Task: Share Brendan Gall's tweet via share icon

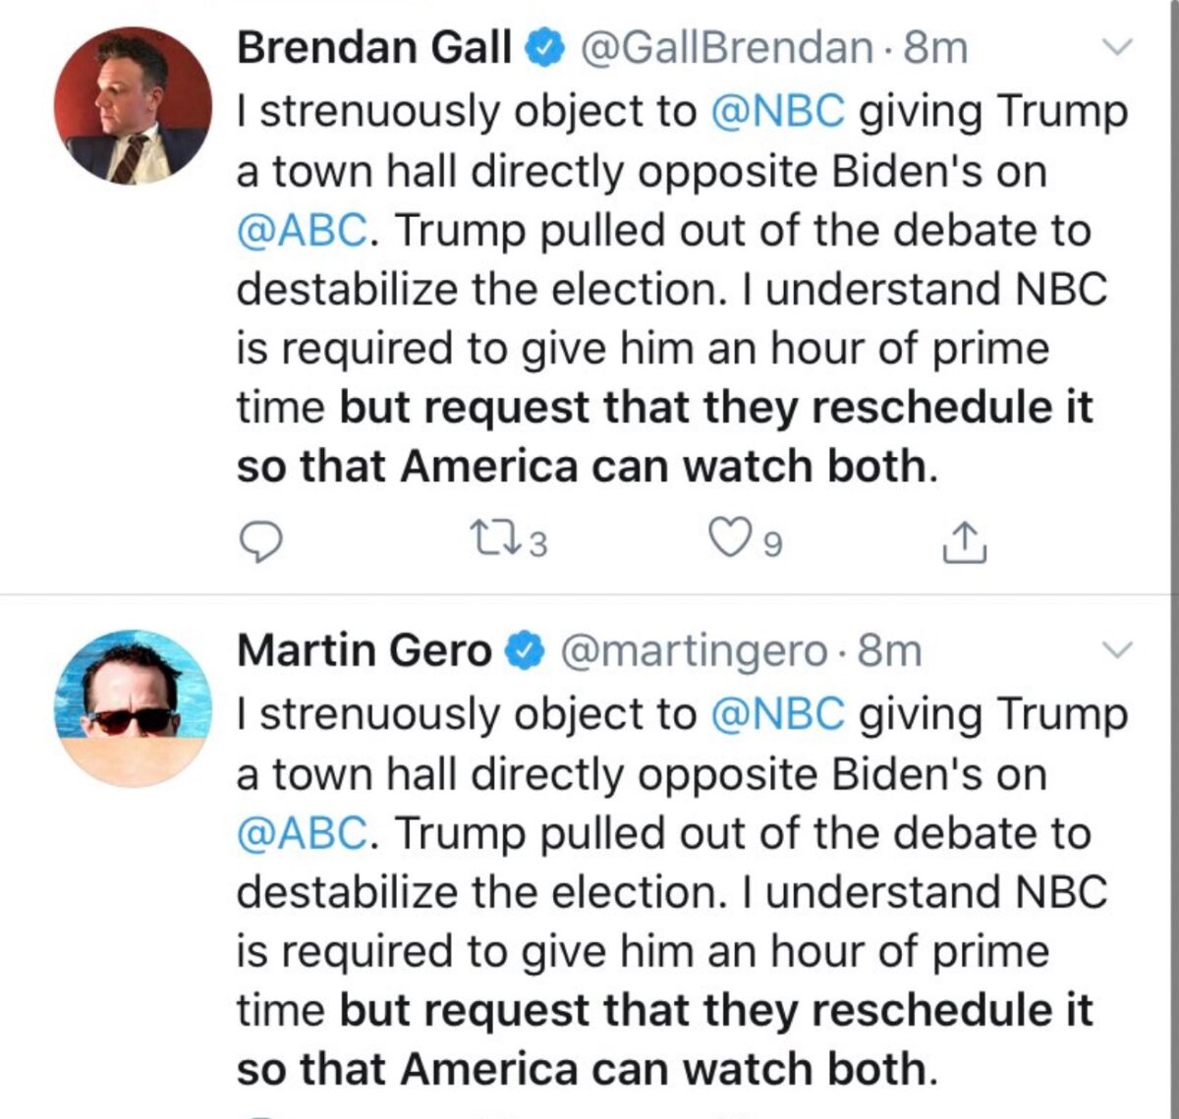Action: pos(964,542)
